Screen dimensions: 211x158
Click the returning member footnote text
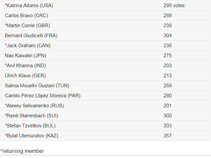(22, 151)
